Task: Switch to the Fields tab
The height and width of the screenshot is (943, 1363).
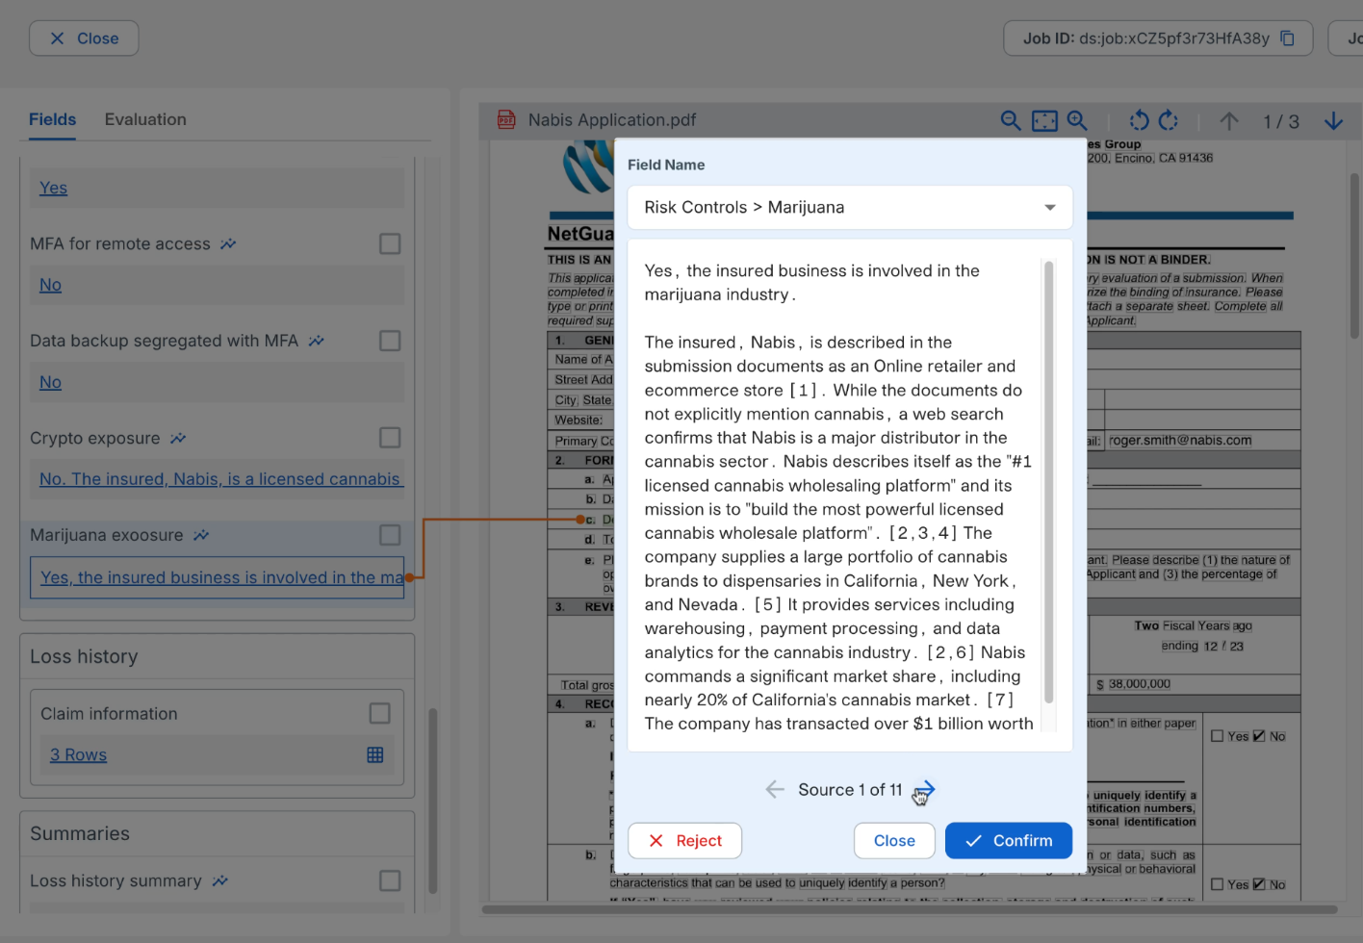Action: click(x=52, y=119)
